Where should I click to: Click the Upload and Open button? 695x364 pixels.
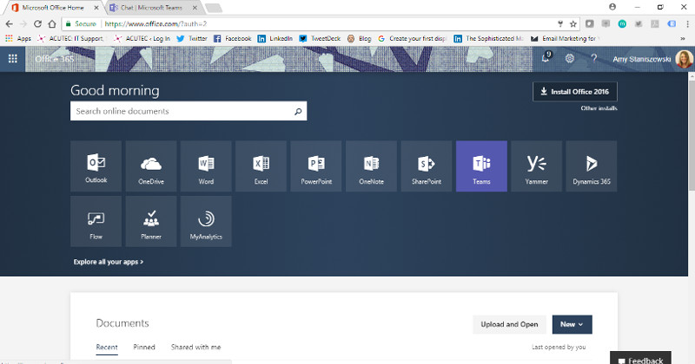coord(509,324)
